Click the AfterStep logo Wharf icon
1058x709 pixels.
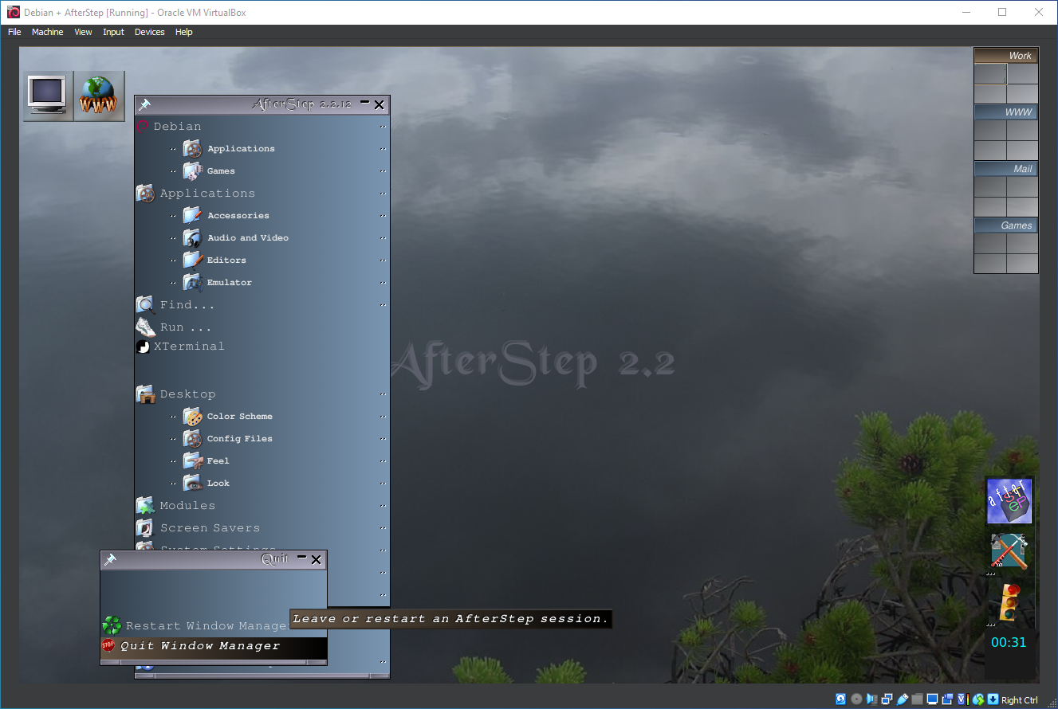(x=1009, y=501)
